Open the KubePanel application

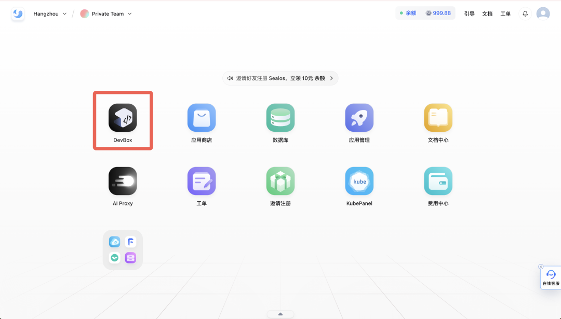359,181
